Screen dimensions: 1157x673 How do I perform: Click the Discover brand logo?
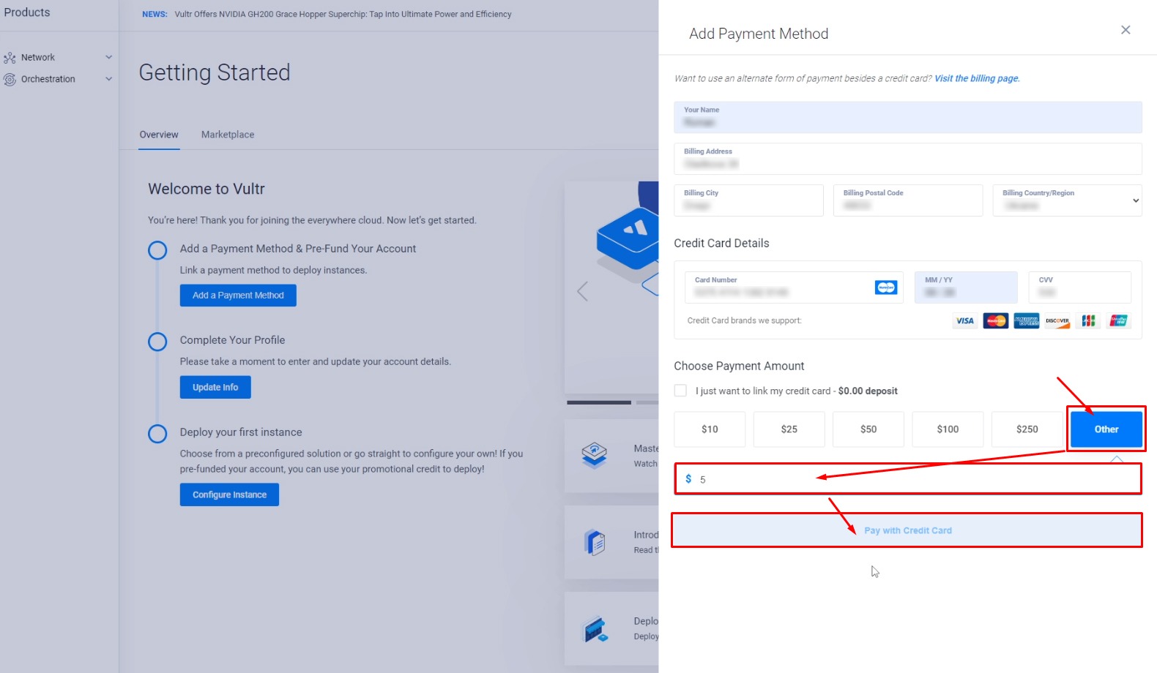(1057, 320)
